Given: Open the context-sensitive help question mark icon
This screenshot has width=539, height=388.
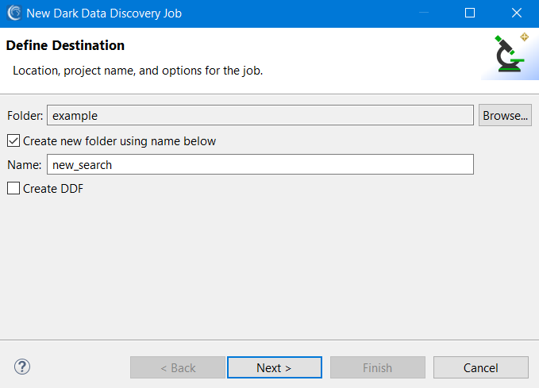Looking at the screenshot, I should (22, 367).
